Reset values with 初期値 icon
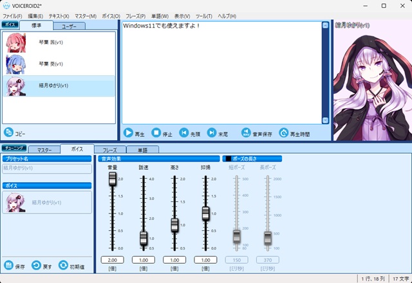Image resolution: width=412 pixels, height=283 pixels. coord(63,265)
